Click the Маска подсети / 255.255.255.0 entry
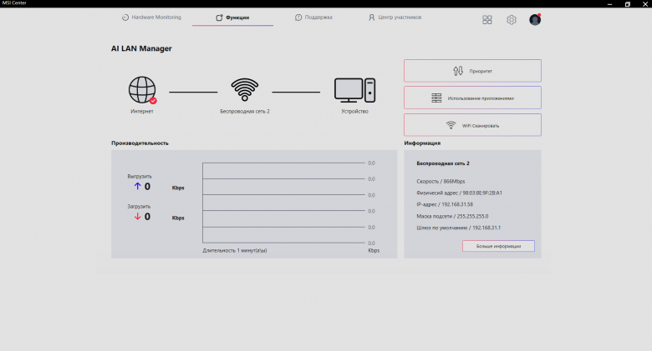652x351 pixels. pos(452,216)
